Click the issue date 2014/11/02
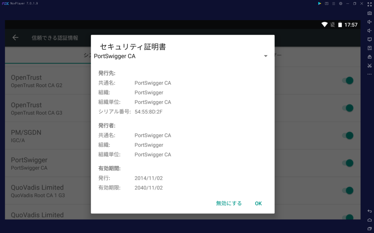374x233 pixels. [x=149, y=178]
